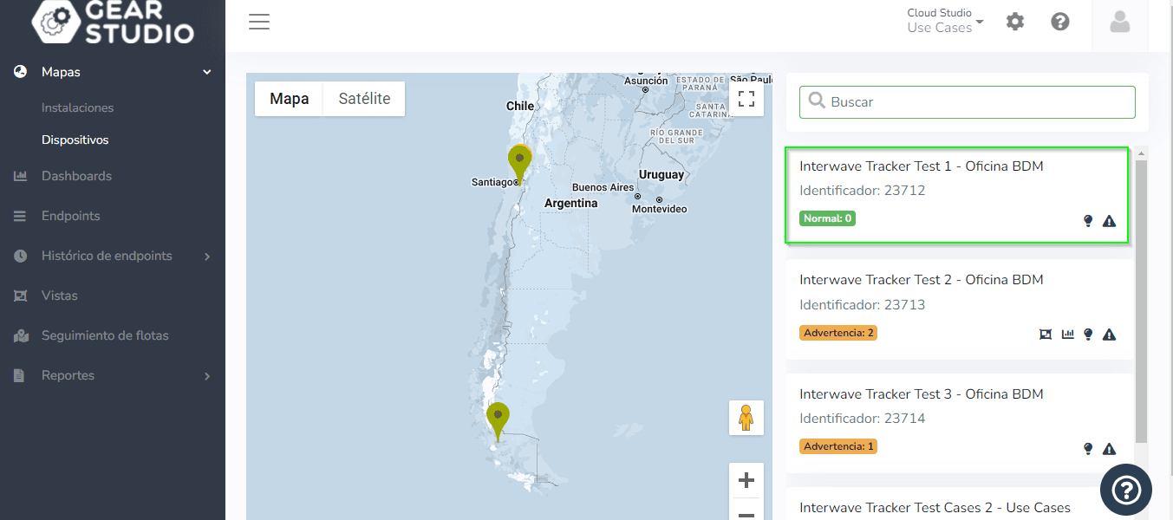Click the help question mark in header
The image size is (1173, 520).
[x=1059, y=22]
